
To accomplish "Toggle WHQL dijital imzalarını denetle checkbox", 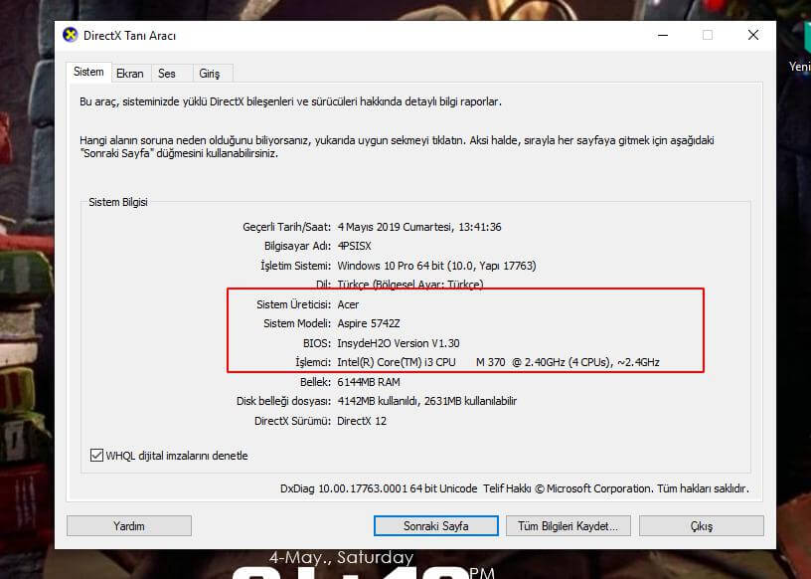I will tap(96, 456).
